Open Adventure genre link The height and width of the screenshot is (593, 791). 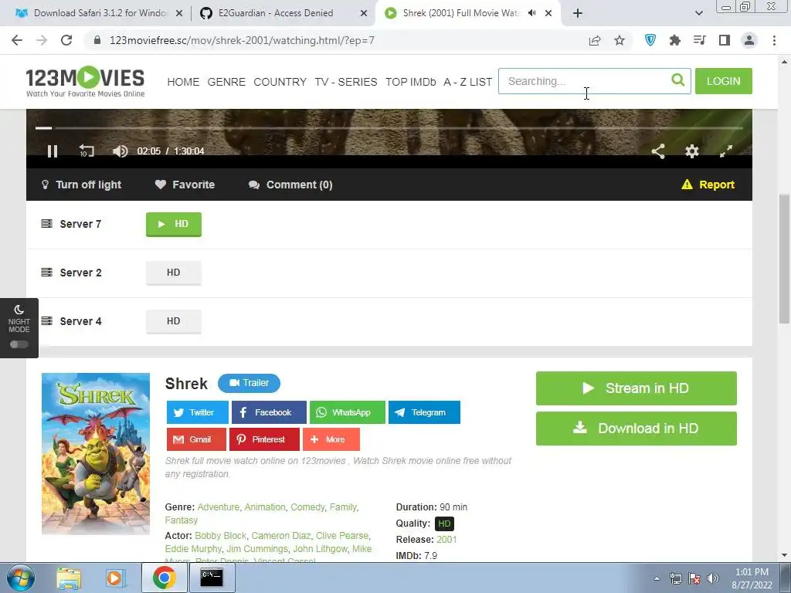(219, 507)
